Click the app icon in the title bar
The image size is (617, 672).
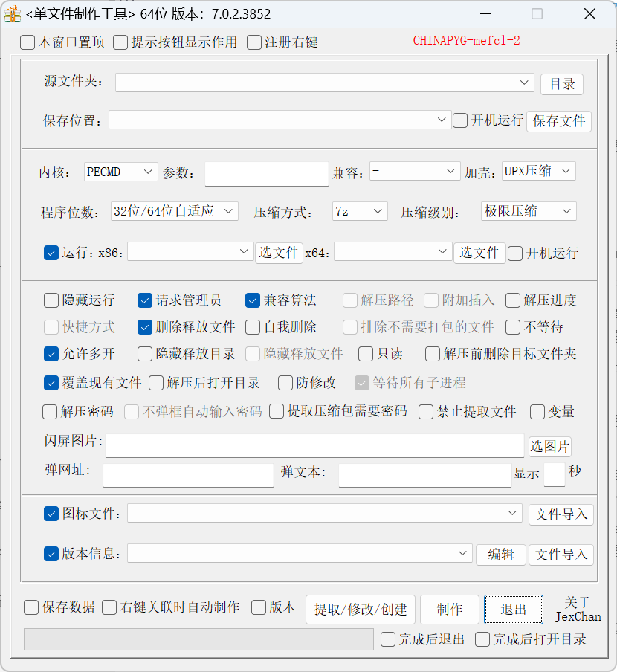[12, 13]
